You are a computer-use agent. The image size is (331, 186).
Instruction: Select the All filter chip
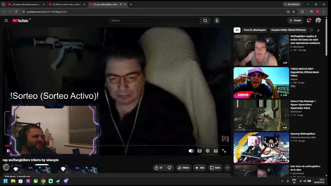click(237, 30)
